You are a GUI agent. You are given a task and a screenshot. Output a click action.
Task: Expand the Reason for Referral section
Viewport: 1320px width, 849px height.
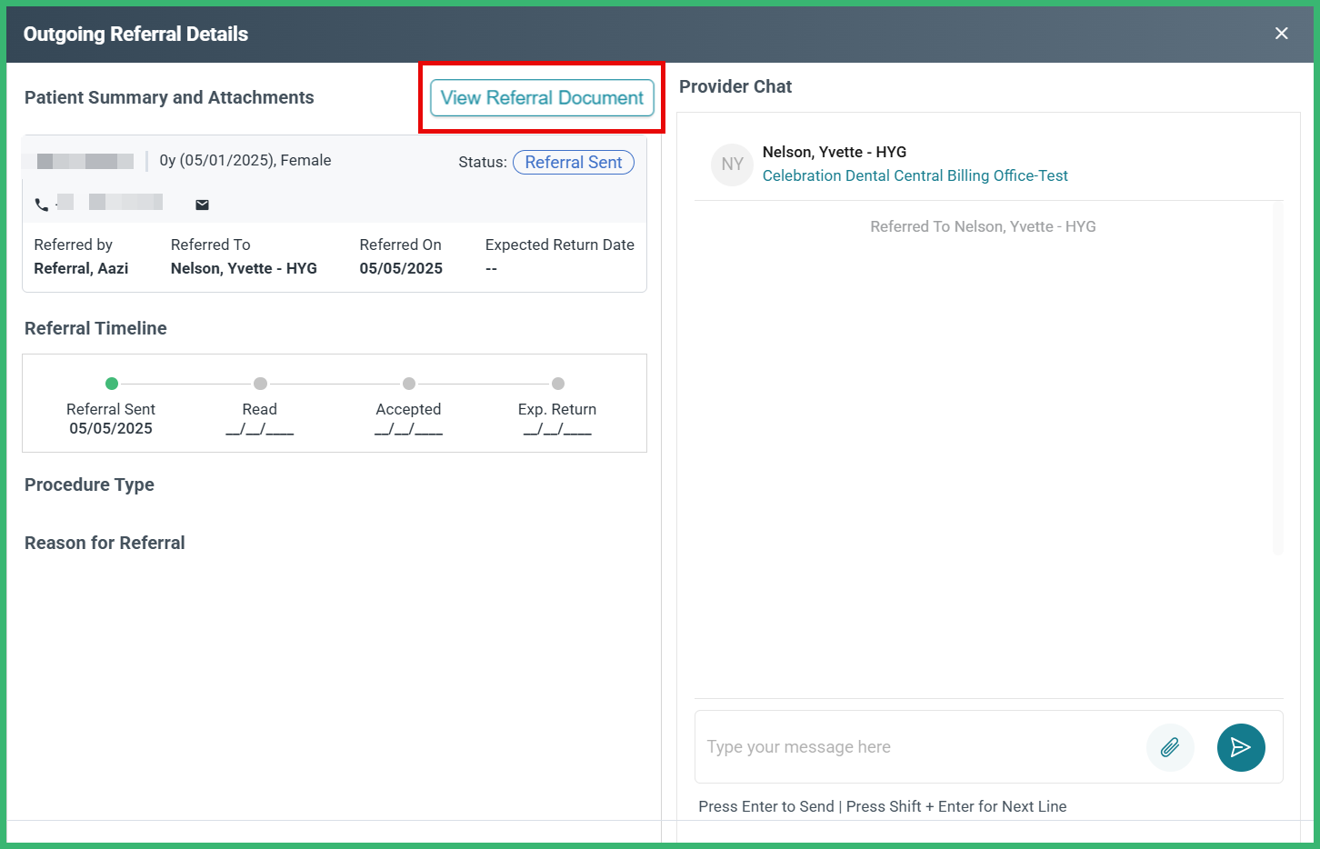pos(105,543)
